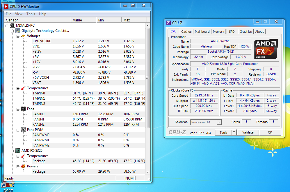This screenshot has height=192, width=290.
Task: Click the HWMonitor red H title icon
Action: click(x=6, y=7)
